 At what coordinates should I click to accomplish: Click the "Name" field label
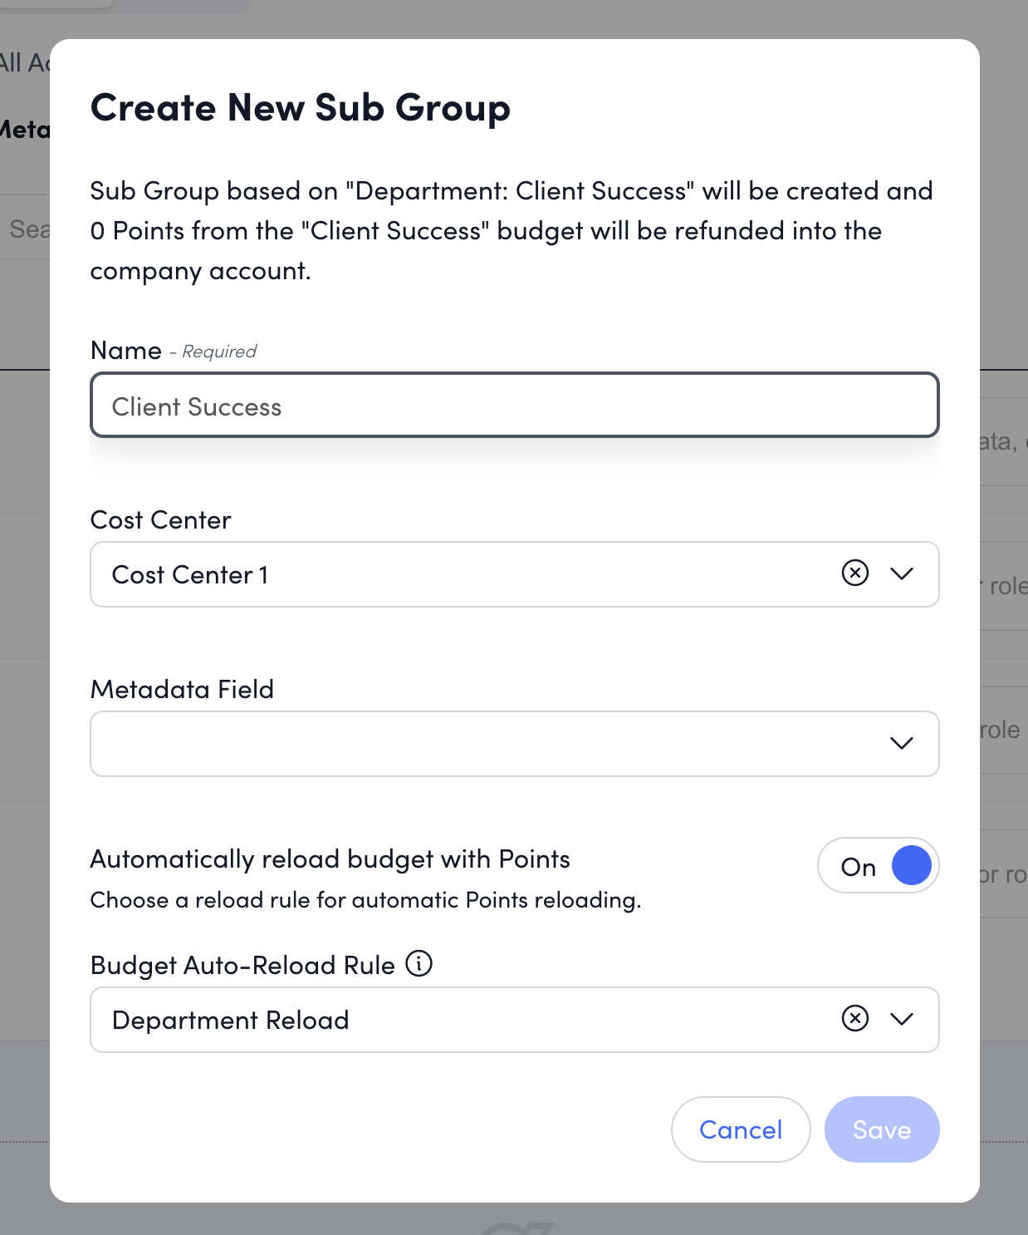point(125,351)
